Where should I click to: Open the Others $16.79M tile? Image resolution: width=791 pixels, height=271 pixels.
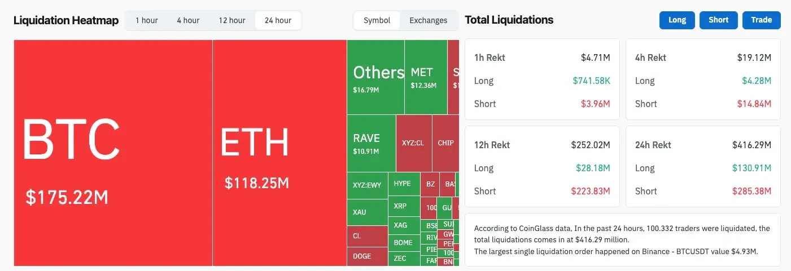coord(375,77)
